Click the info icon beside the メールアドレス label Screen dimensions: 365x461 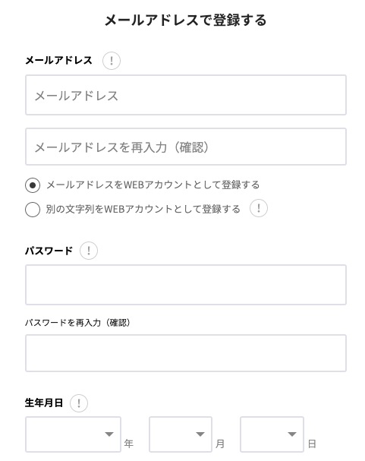point(112,61)
